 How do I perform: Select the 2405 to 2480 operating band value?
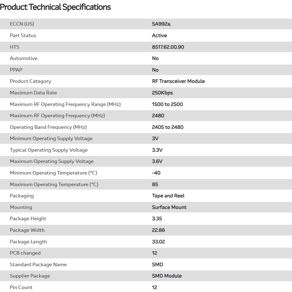tap(167, 127)
